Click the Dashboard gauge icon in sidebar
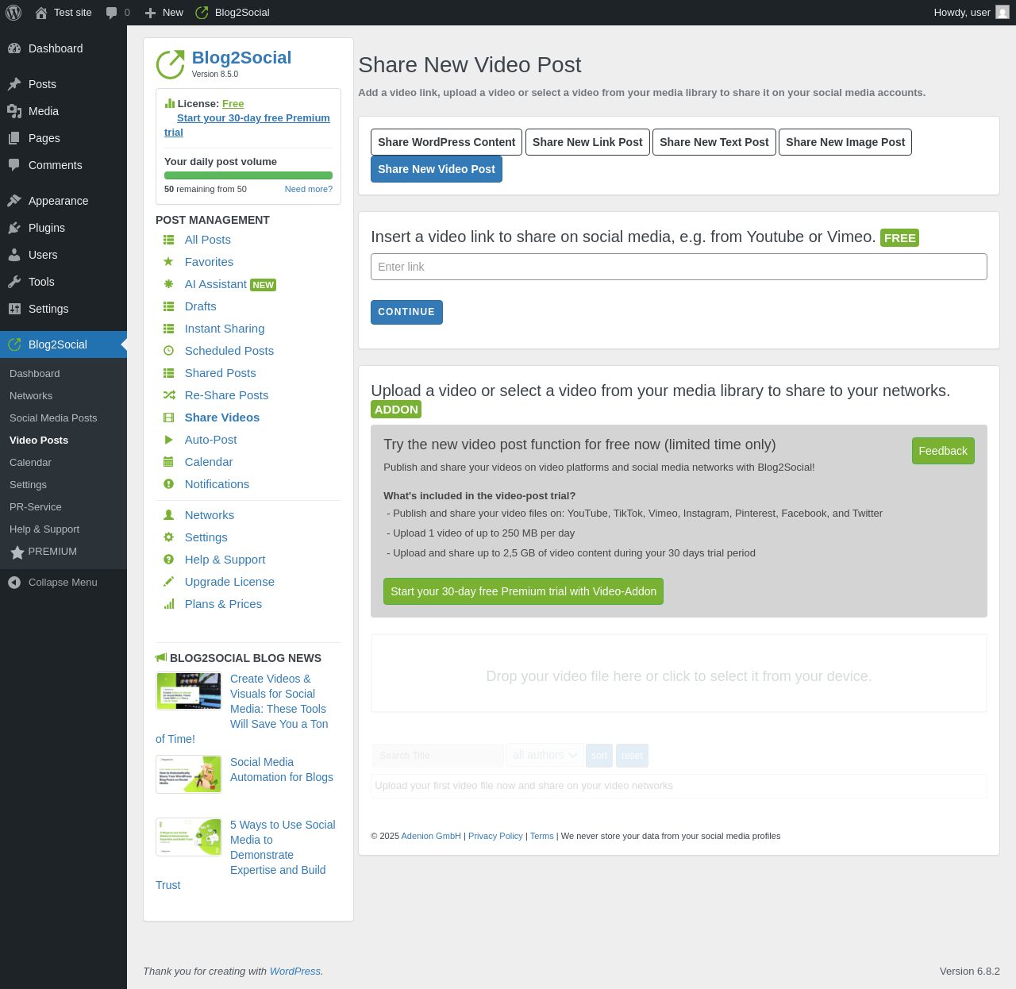Image resolution: width=1016 pixels, height=989 pixels. tap(14, 48)
